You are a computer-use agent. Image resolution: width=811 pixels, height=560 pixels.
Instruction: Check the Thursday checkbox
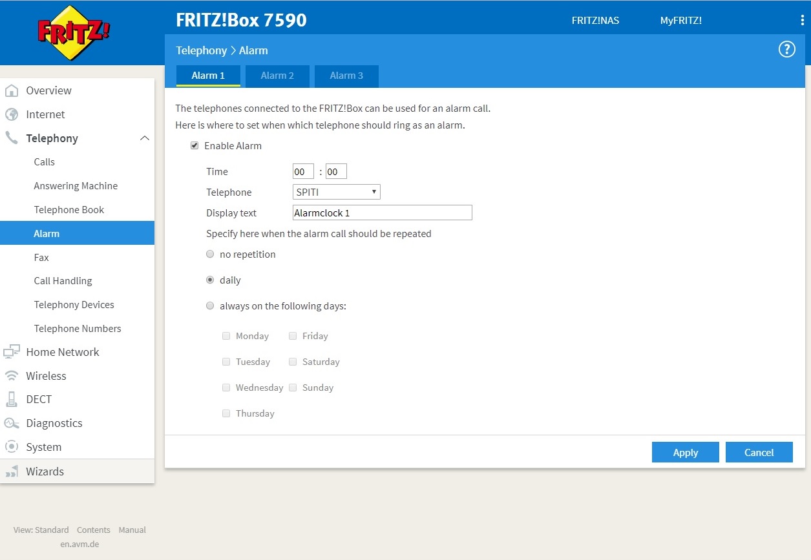tap(226, 413)
